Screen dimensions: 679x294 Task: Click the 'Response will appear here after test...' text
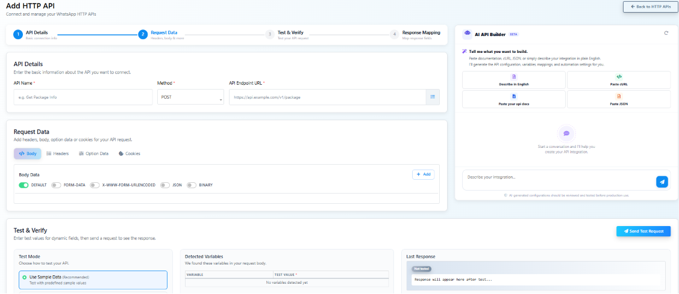453,280
